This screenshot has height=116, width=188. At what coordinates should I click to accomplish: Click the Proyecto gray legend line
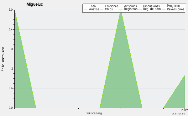pos(164,6)
